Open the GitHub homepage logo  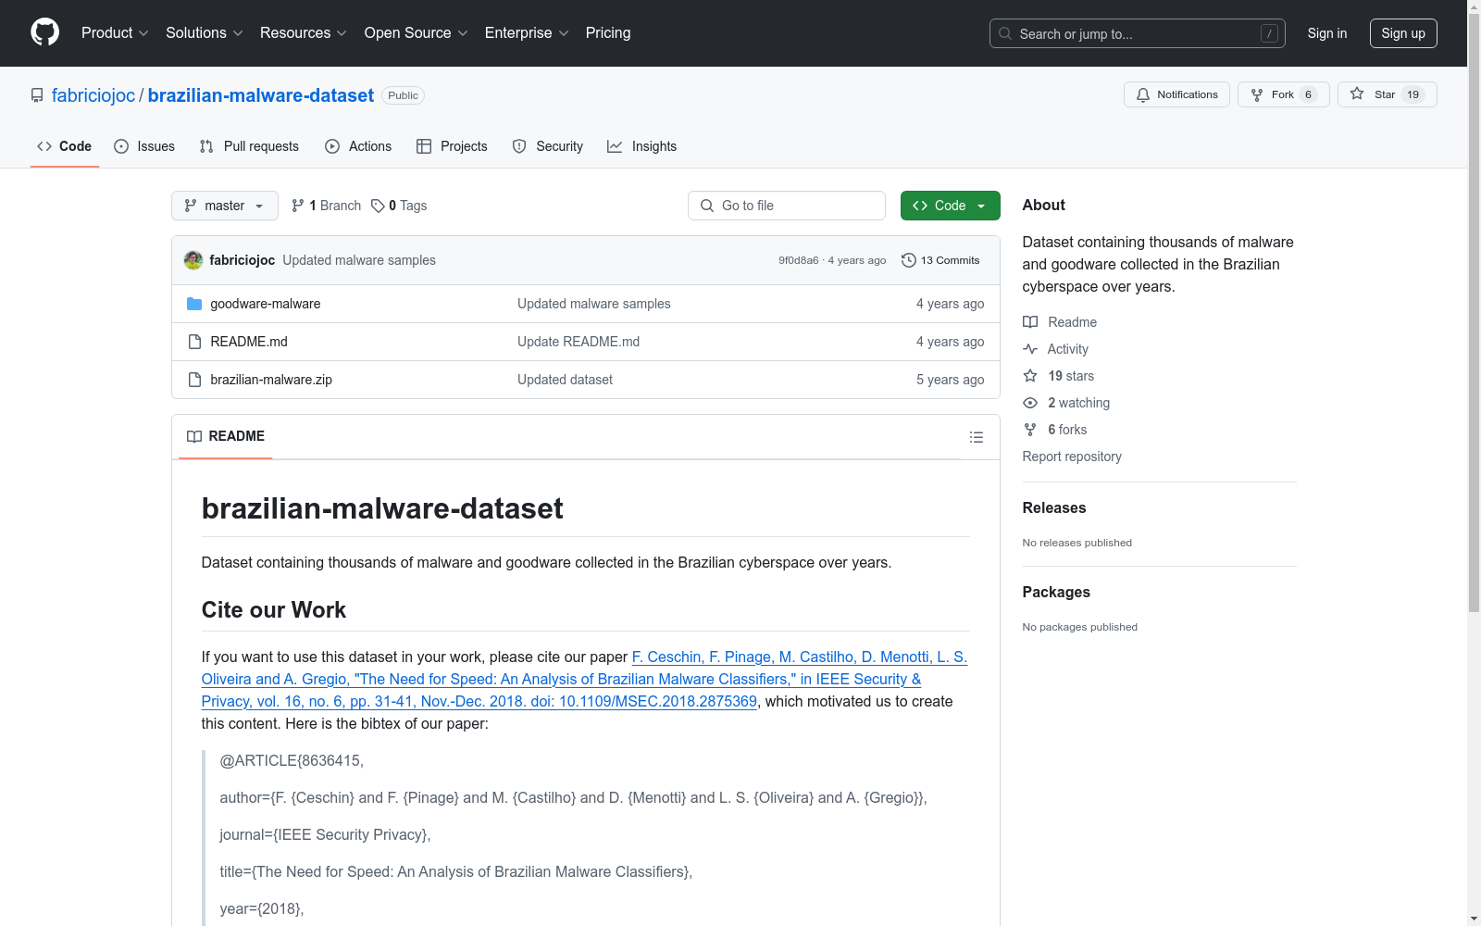tap(44, 32)
